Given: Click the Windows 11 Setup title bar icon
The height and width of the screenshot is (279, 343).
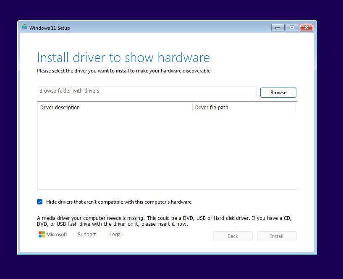Looking at the screenshot, I should point(25,27).
